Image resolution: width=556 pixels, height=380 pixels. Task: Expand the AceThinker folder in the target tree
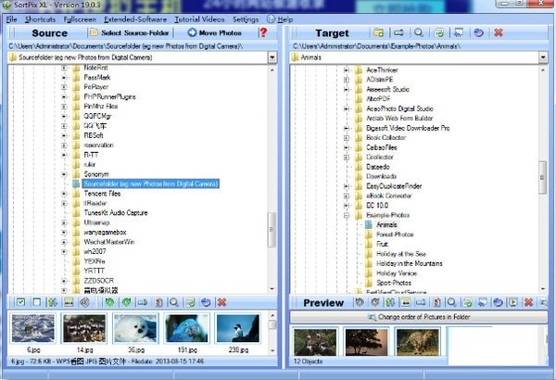pyautogui.click(x=347, y=70)
